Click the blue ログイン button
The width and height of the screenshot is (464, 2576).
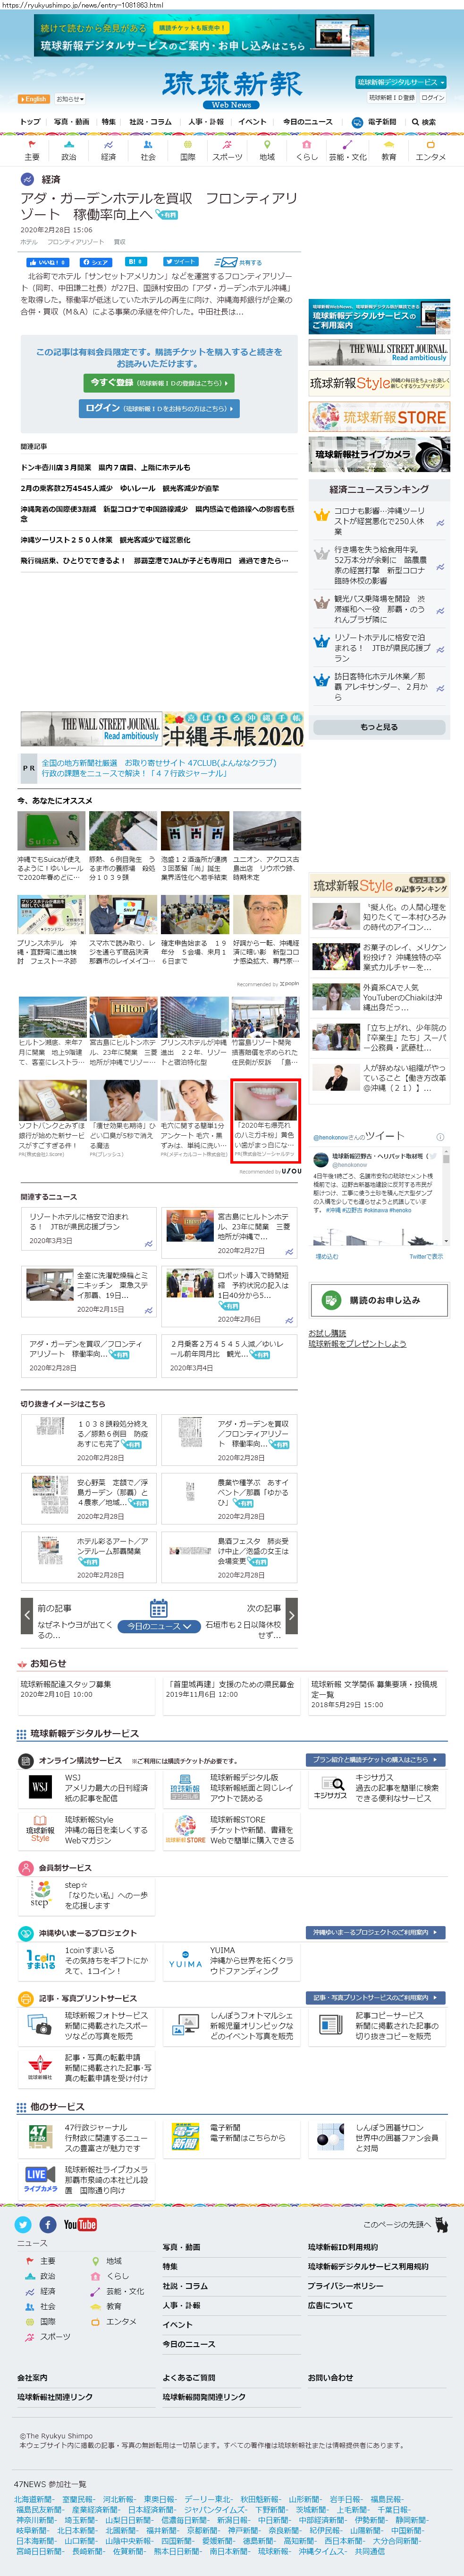tap(159, 408)
